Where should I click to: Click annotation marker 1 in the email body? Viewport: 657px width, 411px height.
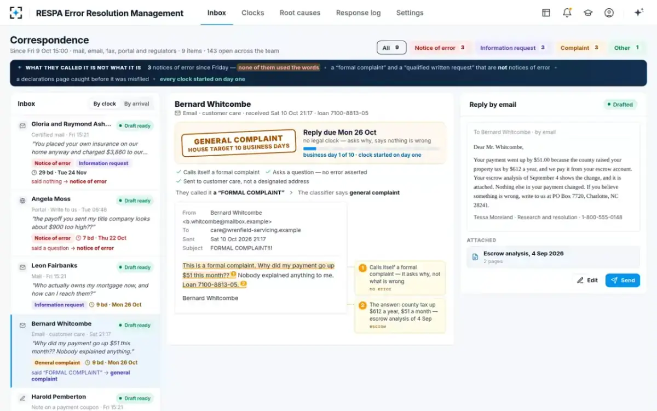(234, 275)
